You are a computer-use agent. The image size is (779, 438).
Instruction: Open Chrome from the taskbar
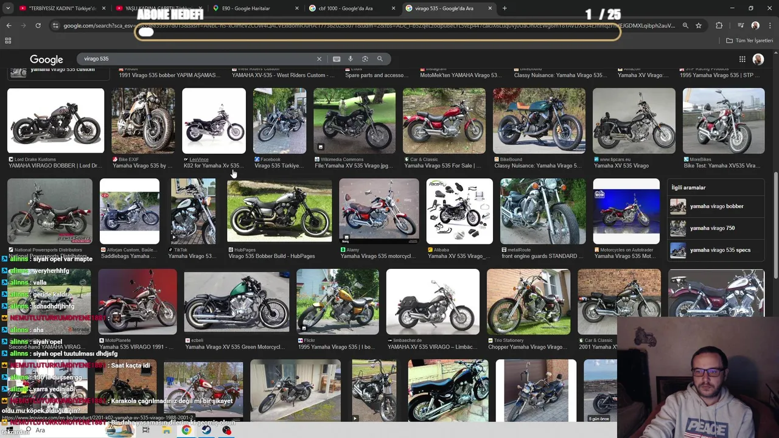[x=186, y=430]
